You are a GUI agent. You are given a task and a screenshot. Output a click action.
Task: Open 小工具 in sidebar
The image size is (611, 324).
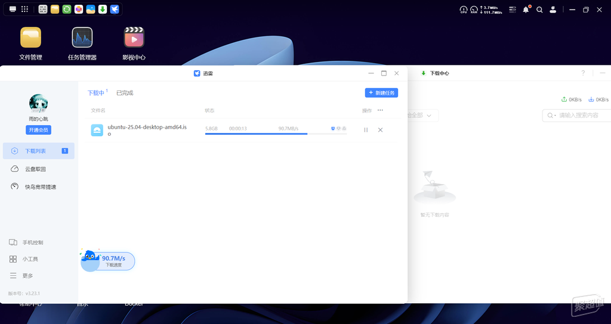click(23, 259)
